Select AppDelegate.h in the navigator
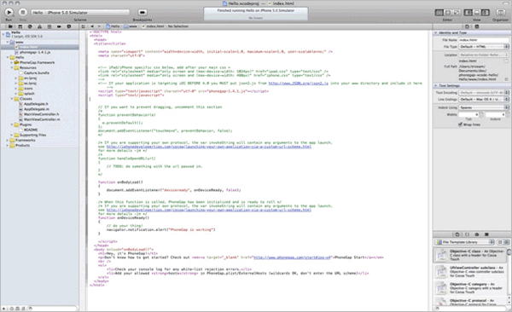Image resolution: width=512 pixels, height=312 pixels. click(36, 104)
